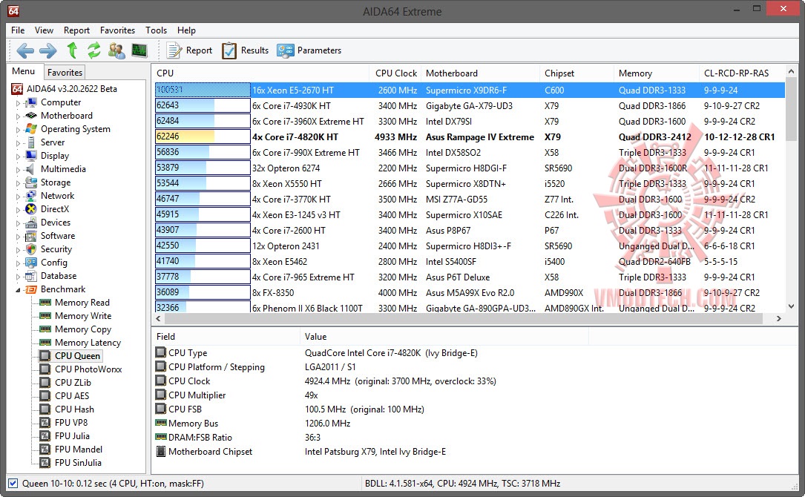Expand the Config tree node
The width and height of the screenshot is (805, 497).
pos(18,263)
